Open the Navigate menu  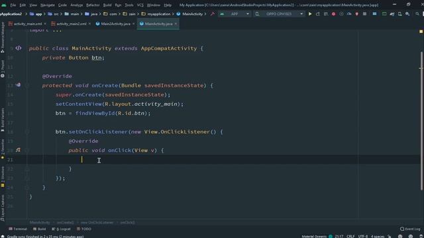[47, 5]
